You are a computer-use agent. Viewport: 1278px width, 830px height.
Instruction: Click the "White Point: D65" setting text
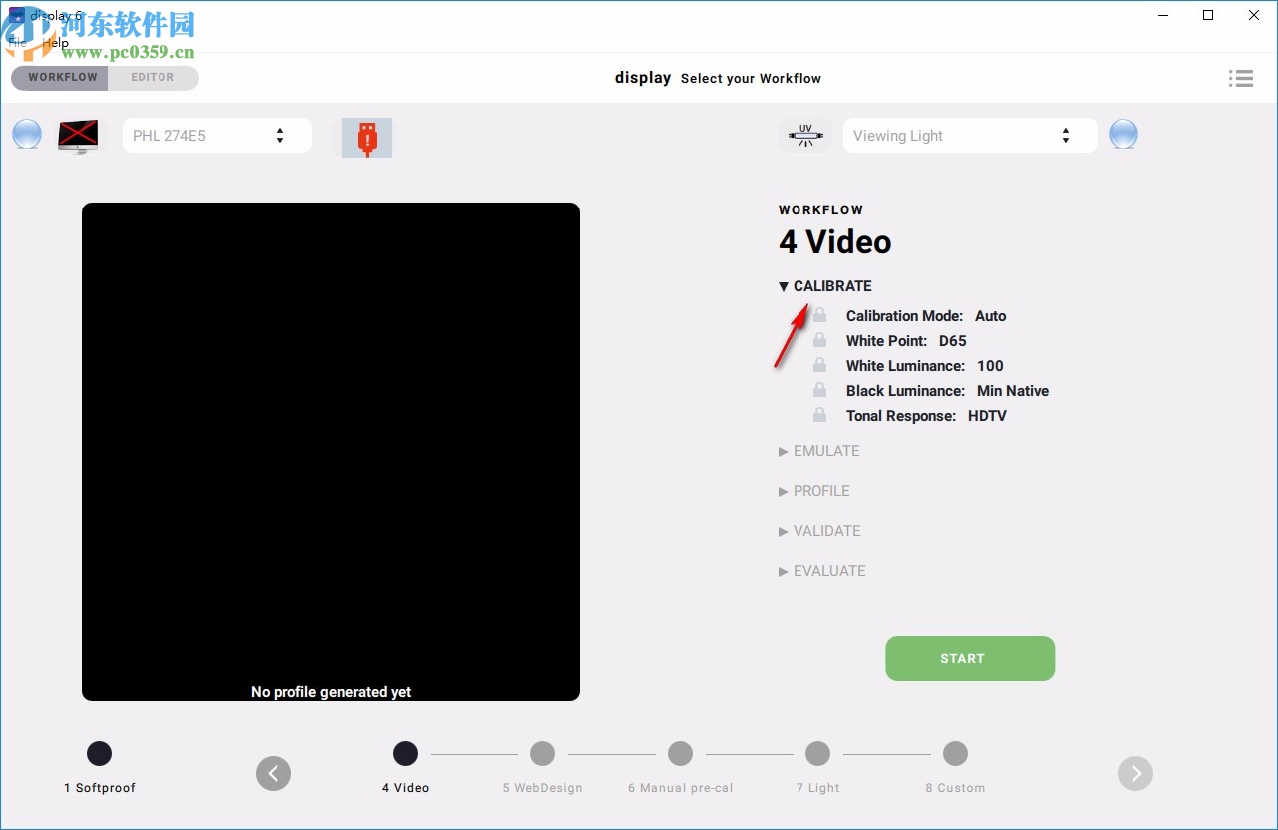[906, 341]
